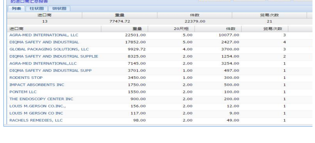The width and height of the screenshot is (315, 143).
Task: Select piece count 1254.00
Action: pyautogui.click(x=230, y=56)
